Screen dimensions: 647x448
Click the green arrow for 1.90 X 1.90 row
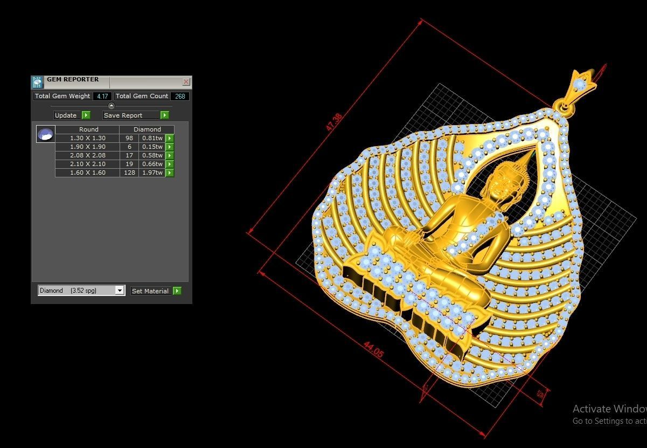coord(170,147)
